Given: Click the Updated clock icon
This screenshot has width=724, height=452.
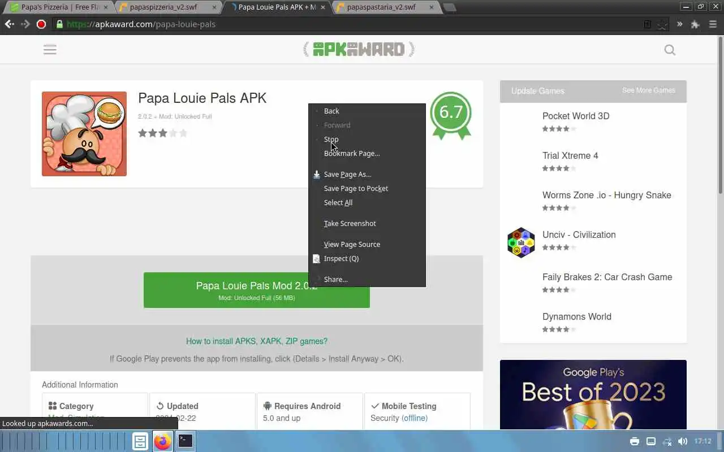Looking at the screenshot, I should click(x=160, y=406).
